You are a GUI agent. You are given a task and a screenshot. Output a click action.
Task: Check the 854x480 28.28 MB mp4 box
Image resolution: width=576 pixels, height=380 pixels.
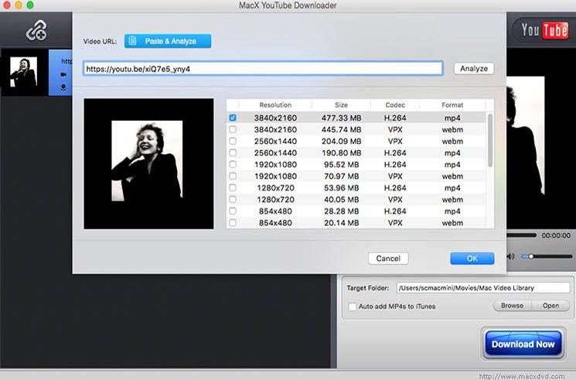233,211
